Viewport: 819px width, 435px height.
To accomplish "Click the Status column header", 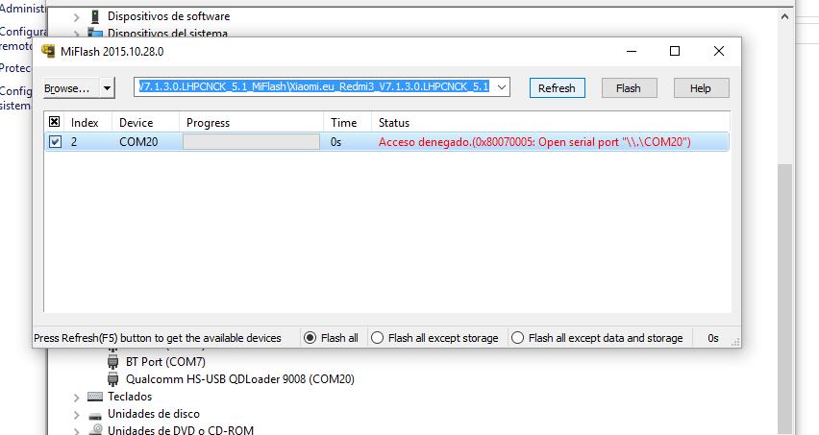I will pos(551,123).
